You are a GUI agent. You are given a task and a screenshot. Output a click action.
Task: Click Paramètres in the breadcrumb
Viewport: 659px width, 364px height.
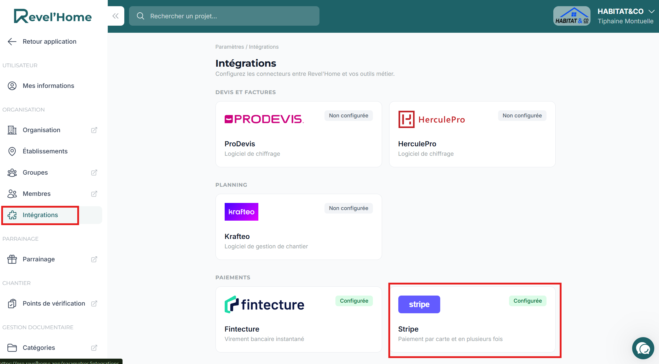coord(229,47)
